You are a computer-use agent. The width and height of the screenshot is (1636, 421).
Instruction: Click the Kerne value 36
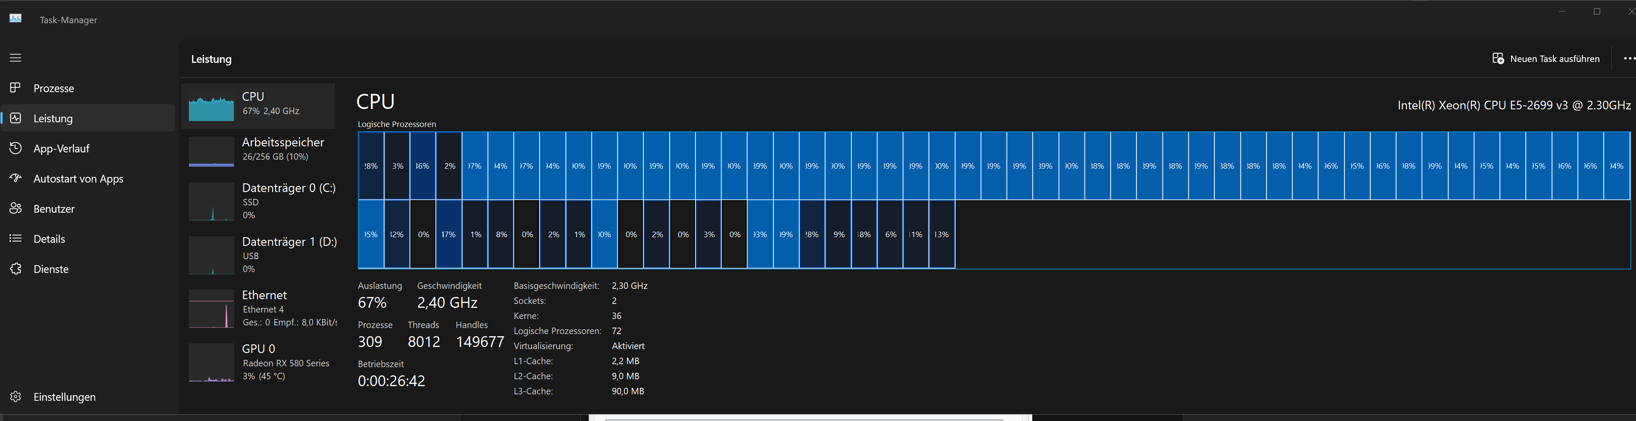[x=617, y=316]
